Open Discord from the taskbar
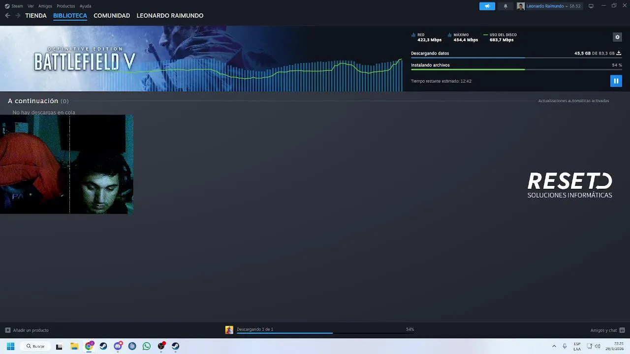 pos(118,346)
